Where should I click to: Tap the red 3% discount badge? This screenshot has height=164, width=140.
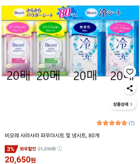11,149
